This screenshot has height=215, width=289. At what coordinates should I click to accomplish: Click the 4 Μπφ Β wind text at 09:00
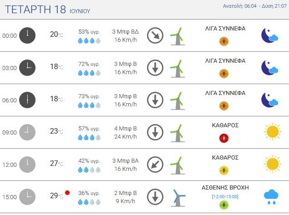pyautogui.click(x=125, y=129)
